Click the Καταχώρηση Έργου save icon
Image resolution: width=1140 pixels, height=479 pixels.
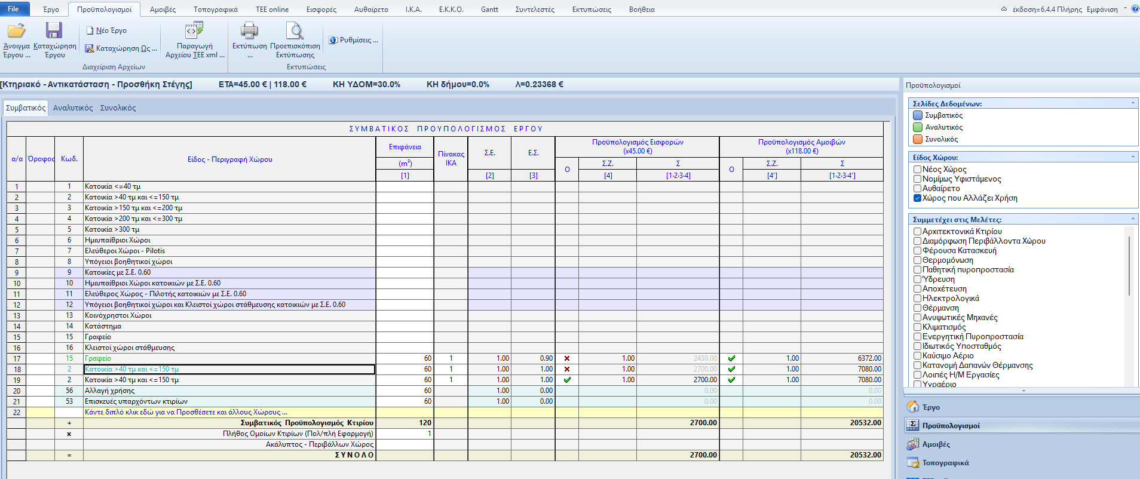(x=54, y=31)
